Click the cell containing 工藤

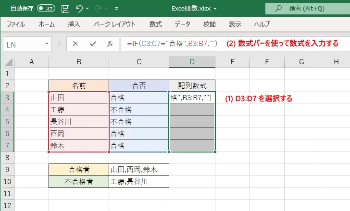tap(79, 110)
